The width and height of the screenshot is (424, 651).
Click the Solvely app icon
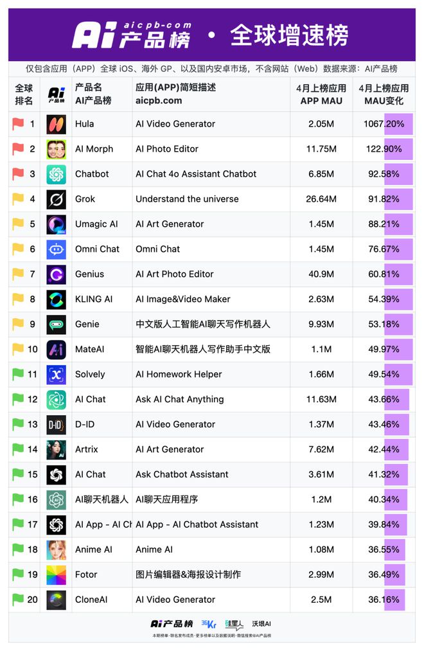56,375
